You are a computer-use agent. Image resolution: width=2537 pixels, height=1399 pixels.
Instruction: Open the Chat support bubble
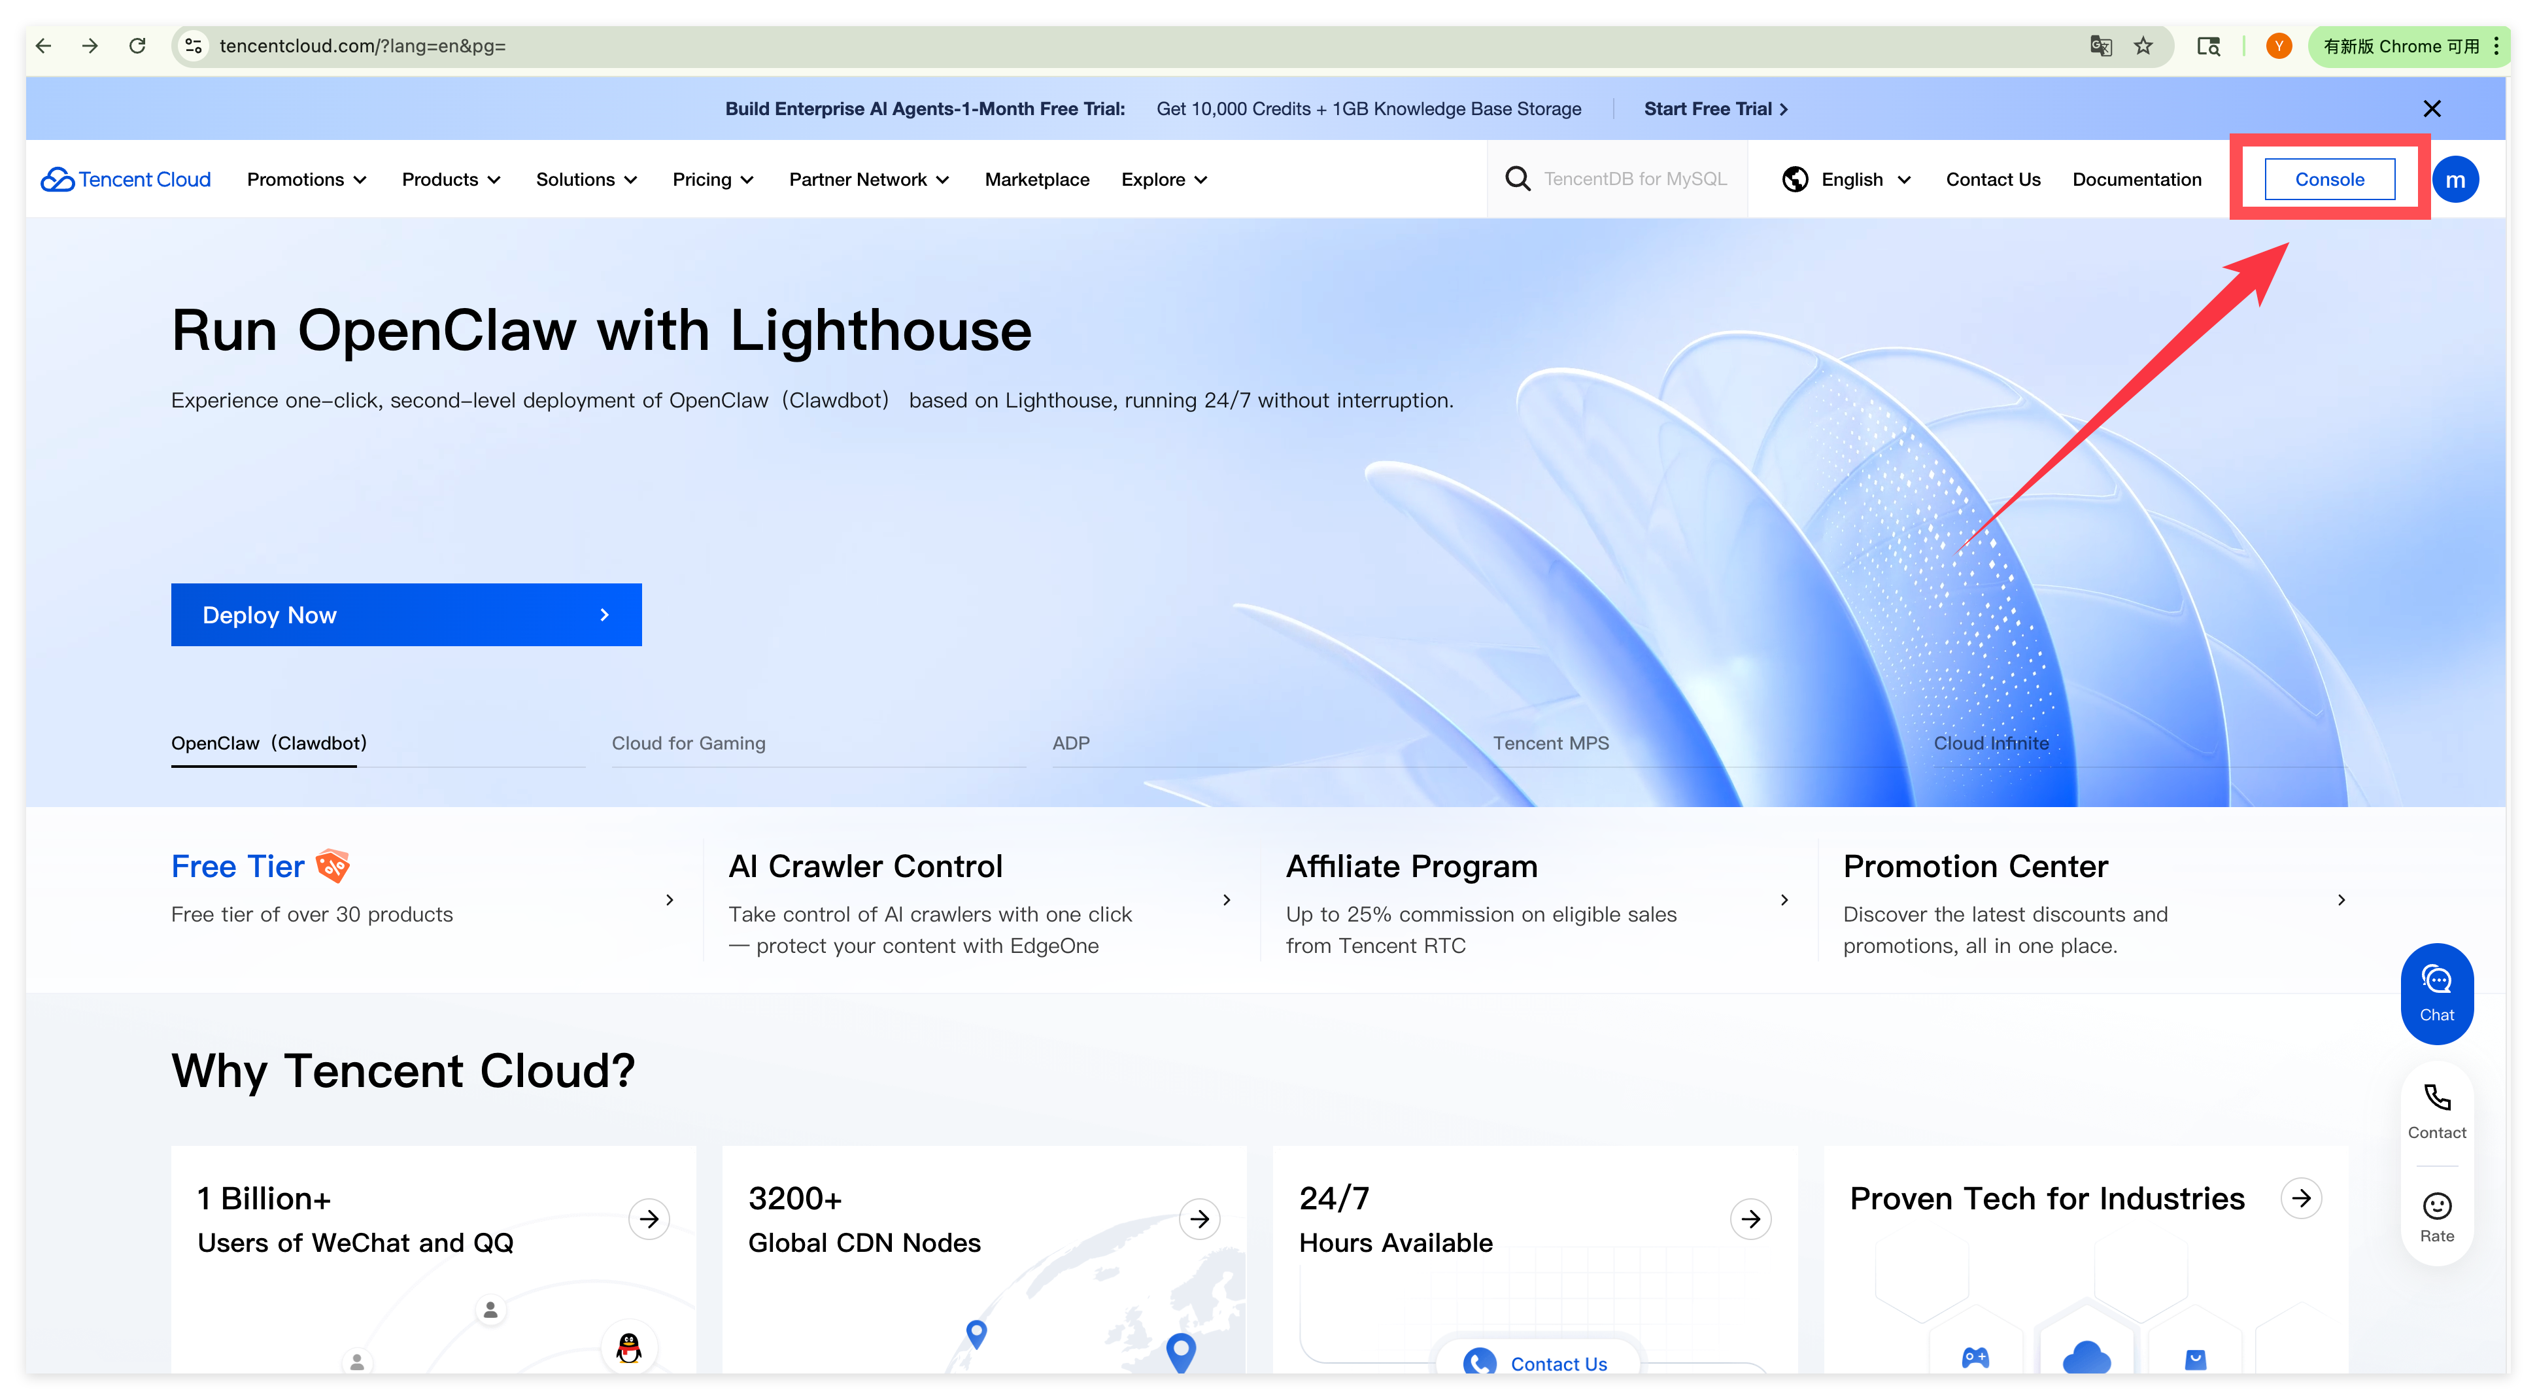2436,993
